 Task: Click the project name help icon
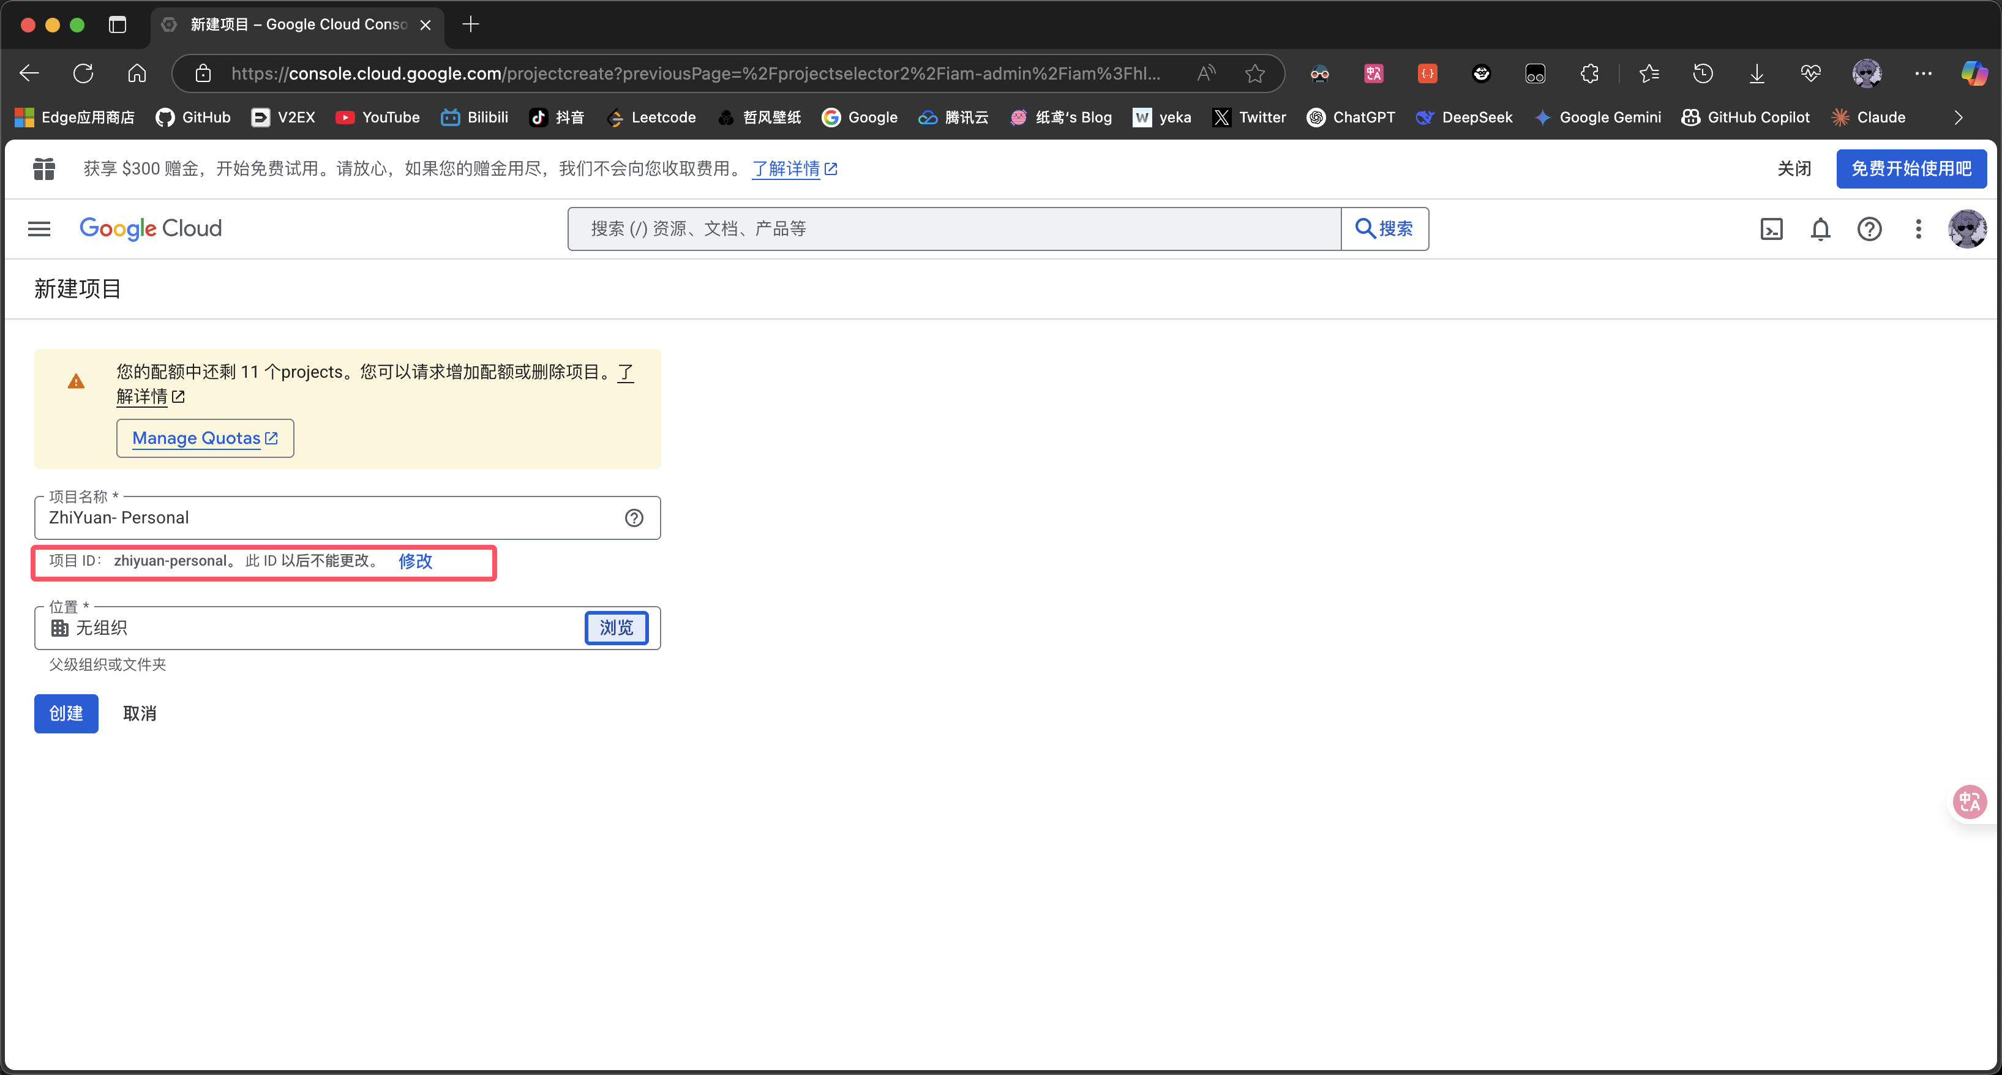click(634, 518)
